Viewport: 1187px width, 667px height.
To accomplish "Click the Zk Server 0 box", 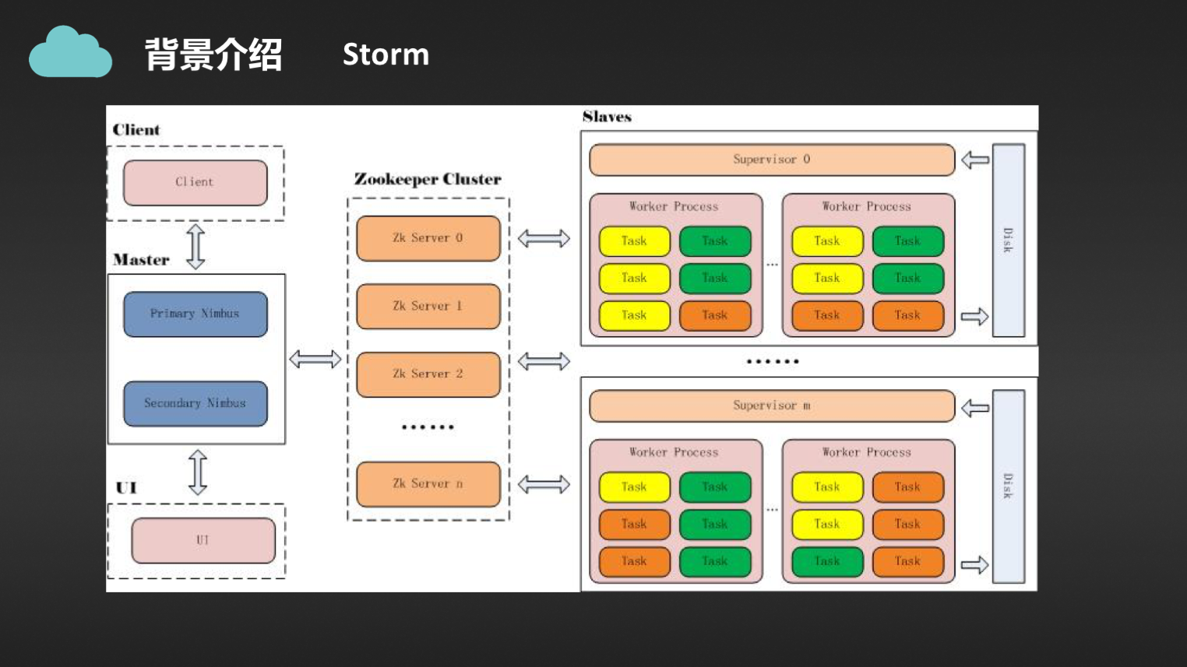I will pyautogui.click(x=428, y=239).
